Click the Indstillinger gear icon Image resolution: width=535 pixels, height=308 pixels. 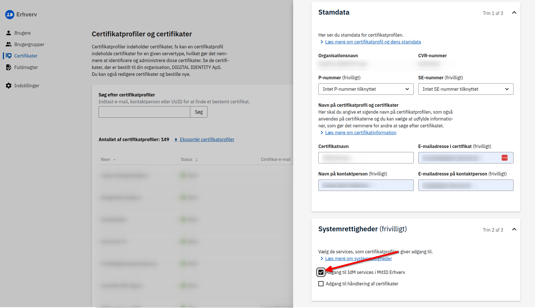(9, 86)
